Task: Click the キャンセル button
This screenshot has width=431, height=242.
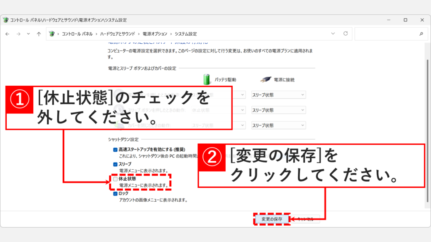Action: [x=305, y=219]
